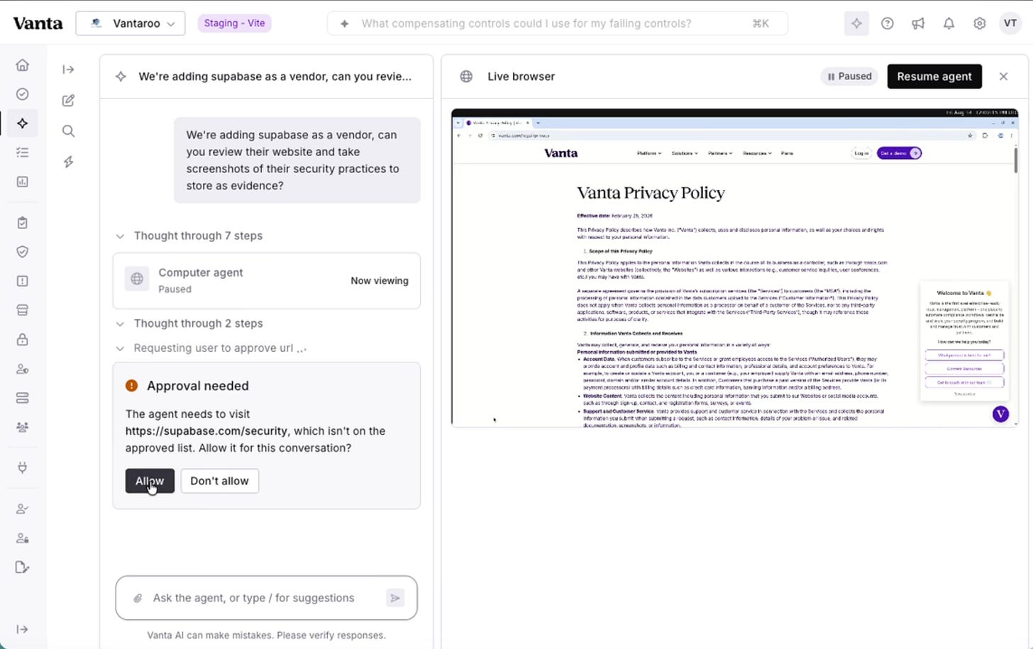Click the Vanta logo in top left
This screenshot has height=649, width=1033.
pos(38,23)
